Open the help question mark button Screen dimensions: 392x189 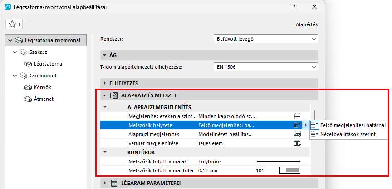pyautogui.click(x=294, y=7)
